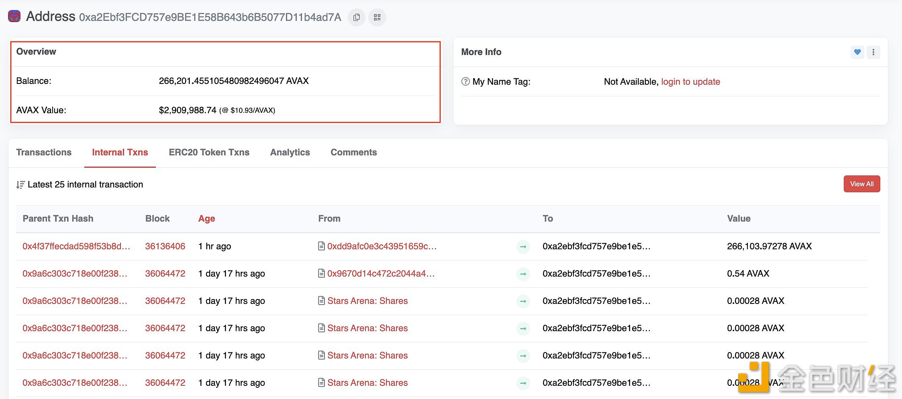Click the My Name Tag help icon
This screenshot has width=902, height=399.
tap(465, 81)
